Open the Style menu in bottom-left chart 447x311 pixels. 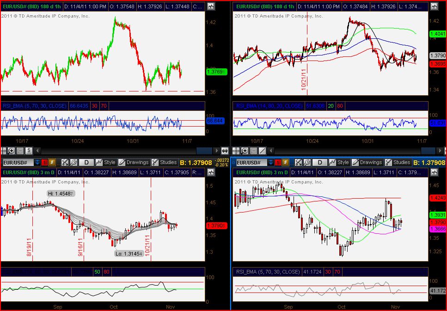pos(105,163)
